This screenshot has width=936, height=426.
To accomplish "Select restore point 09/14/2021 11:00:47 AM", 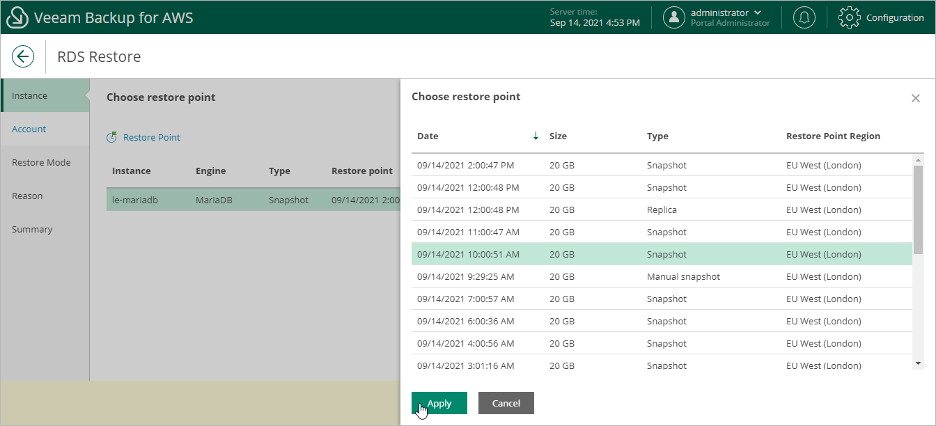I will point(662,232).
